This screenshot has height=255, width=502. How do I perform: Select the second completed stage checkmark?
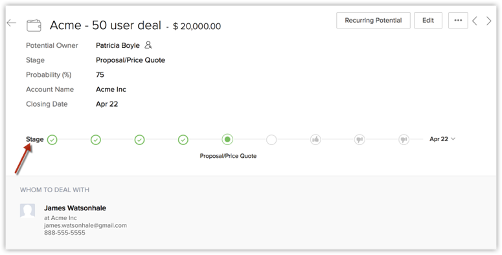click(96, 140)
